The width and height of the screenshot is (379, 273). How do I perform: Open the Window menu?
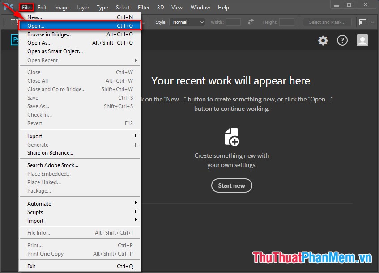(x=200, y=8)
